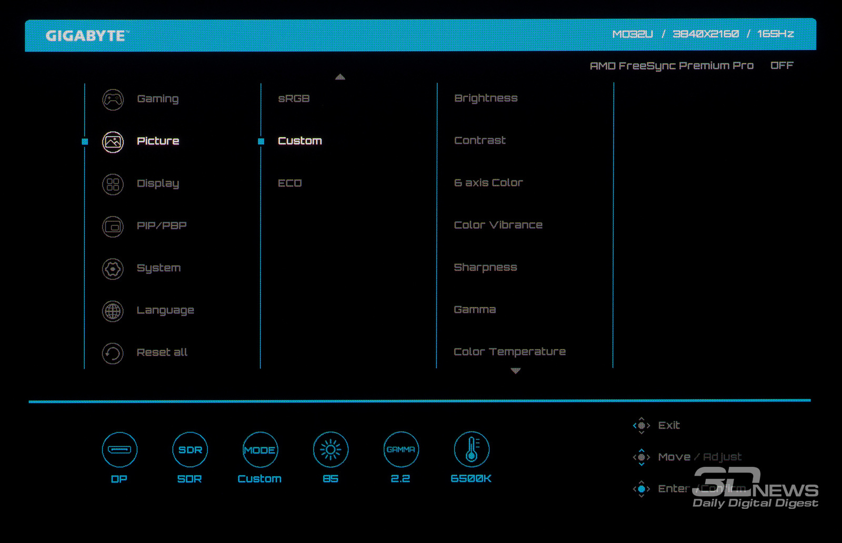Select the PIP/PBP icon

(x=113, y=227)
